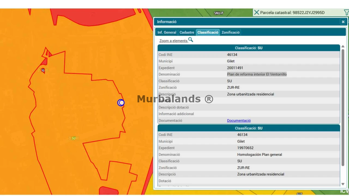The image size is (349, 196).
Task: Select Plan de reforma interior El Ventorrillo text
Action: click(257, 74)
